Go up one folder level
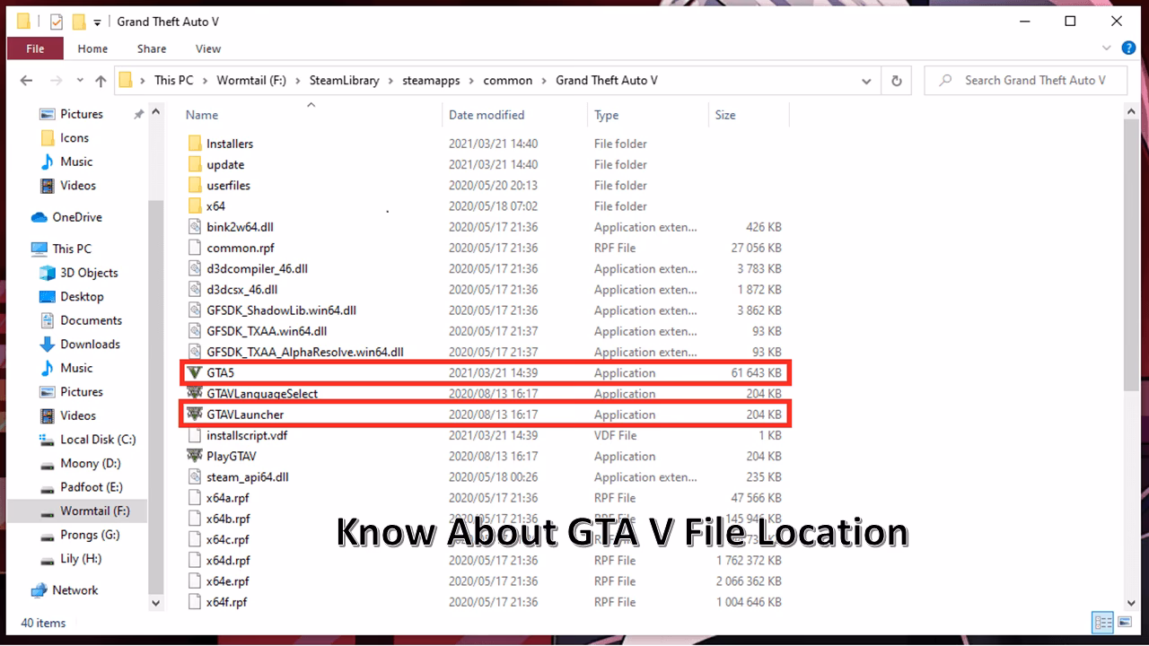The image size is (1149, 646). [100, 81]
